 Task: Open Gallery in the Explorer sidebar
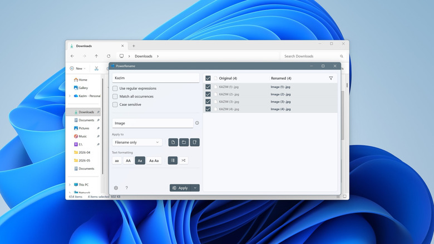(81, 87)
